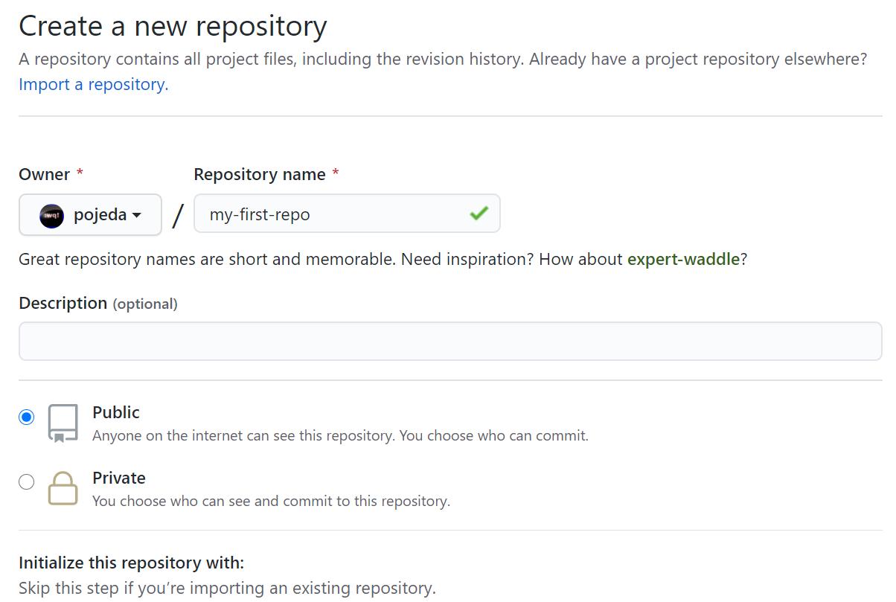Click into the empty Description text box
The width and height of the screenshot is (896, 602).
(449, 342)
